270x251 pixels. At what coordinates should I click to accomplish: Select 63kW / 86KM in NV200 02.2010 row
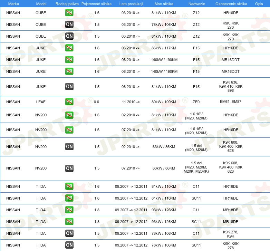coord(164,147)
